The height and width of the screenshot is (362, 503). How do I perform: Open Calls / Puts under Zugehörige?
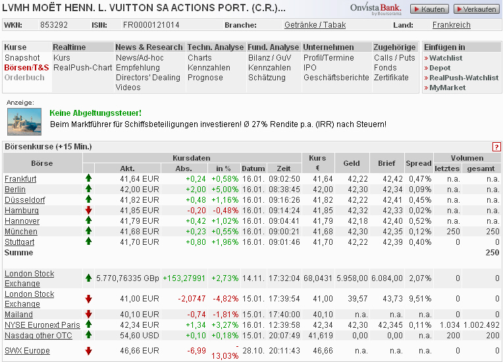tap(394, 58)
